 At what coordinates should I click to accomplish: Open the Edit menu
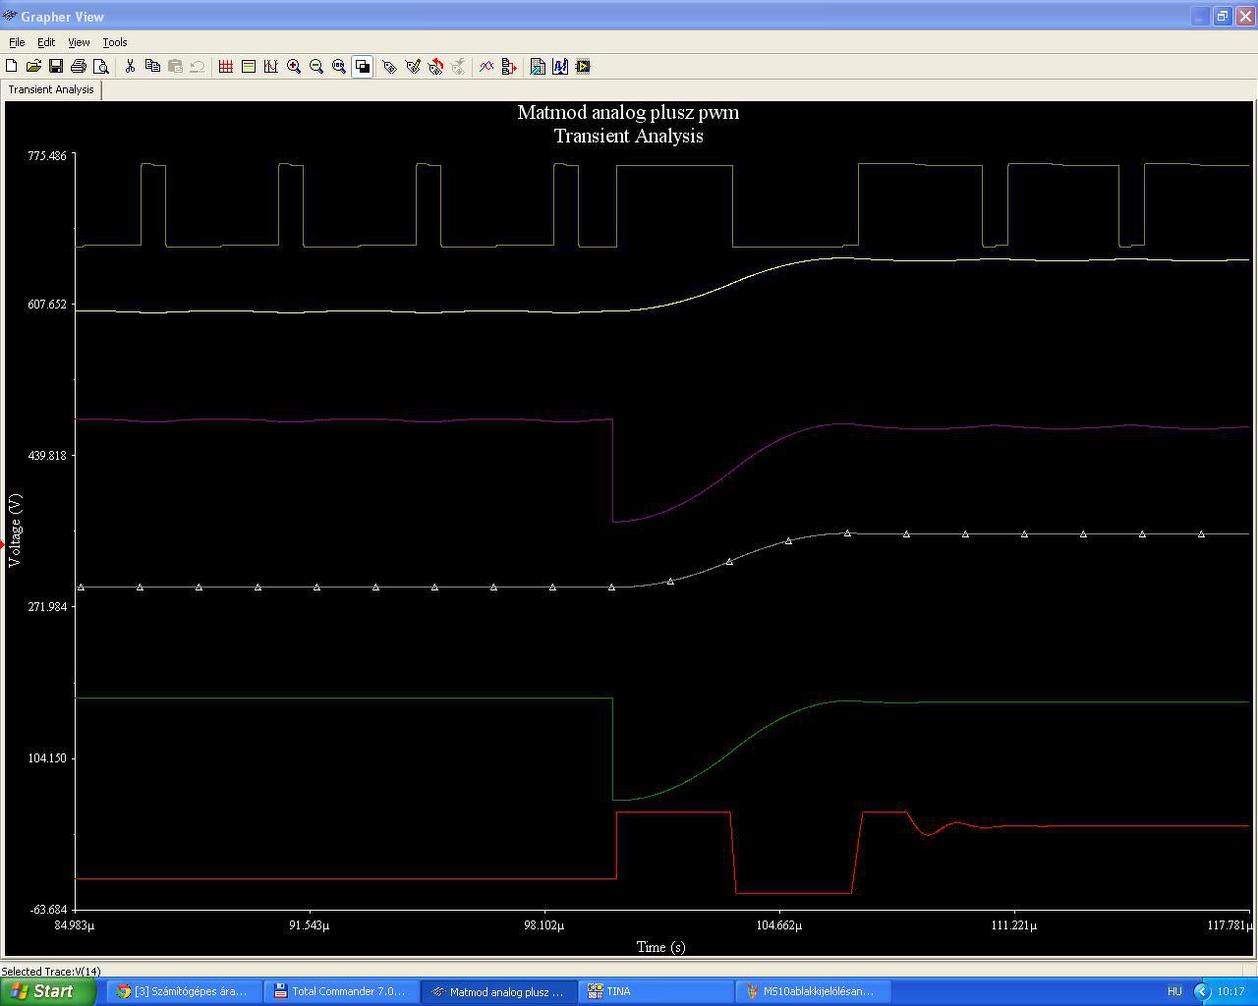coord(46,42)
